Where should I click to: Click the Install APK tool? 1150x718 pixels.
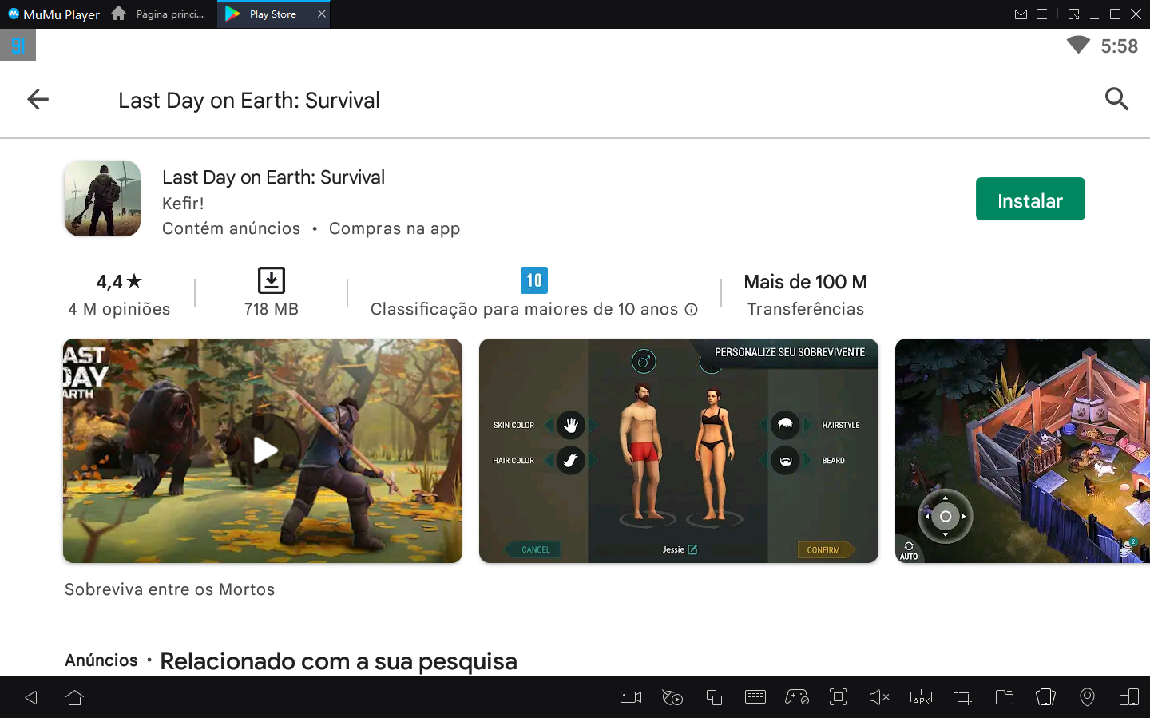pos(921,697)
